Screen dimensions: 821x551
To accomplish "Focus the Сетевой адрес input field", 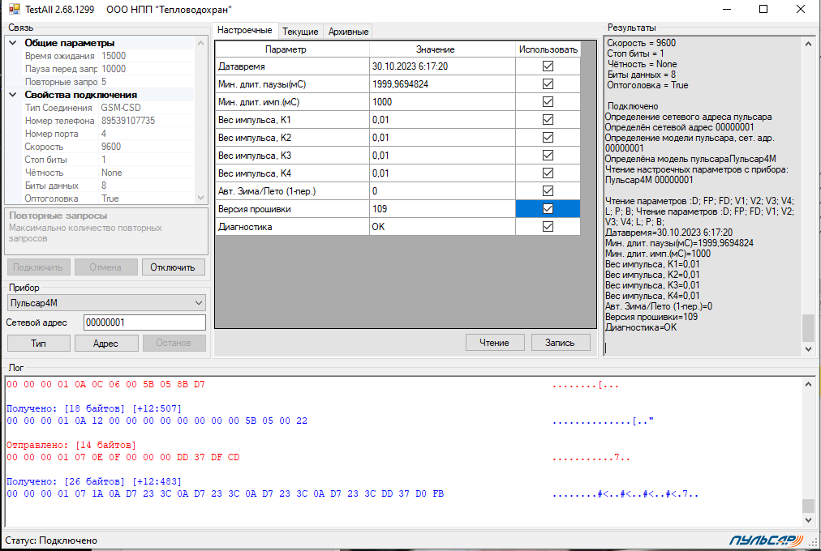I will click(144, 322).
